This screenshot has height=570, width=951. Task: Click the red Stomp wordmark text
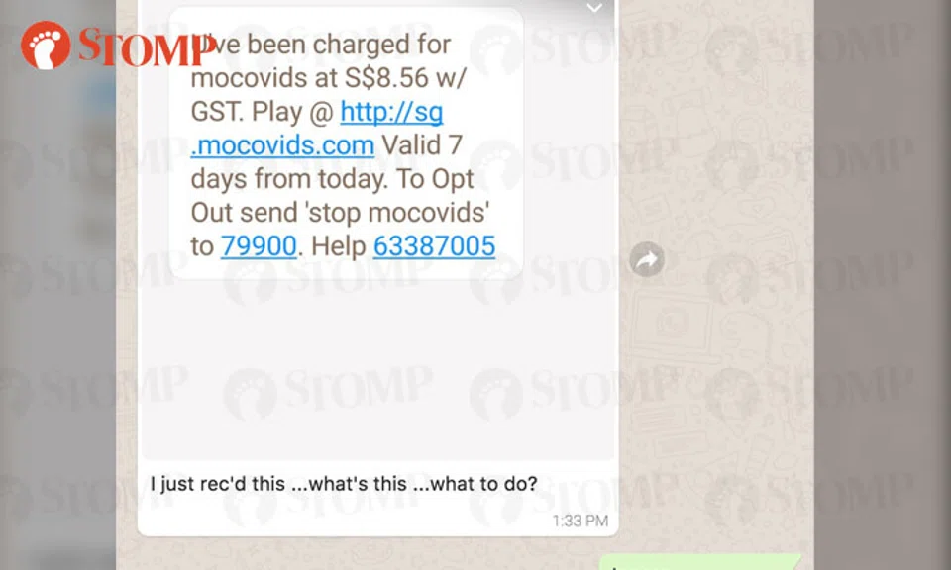(147, 47)
